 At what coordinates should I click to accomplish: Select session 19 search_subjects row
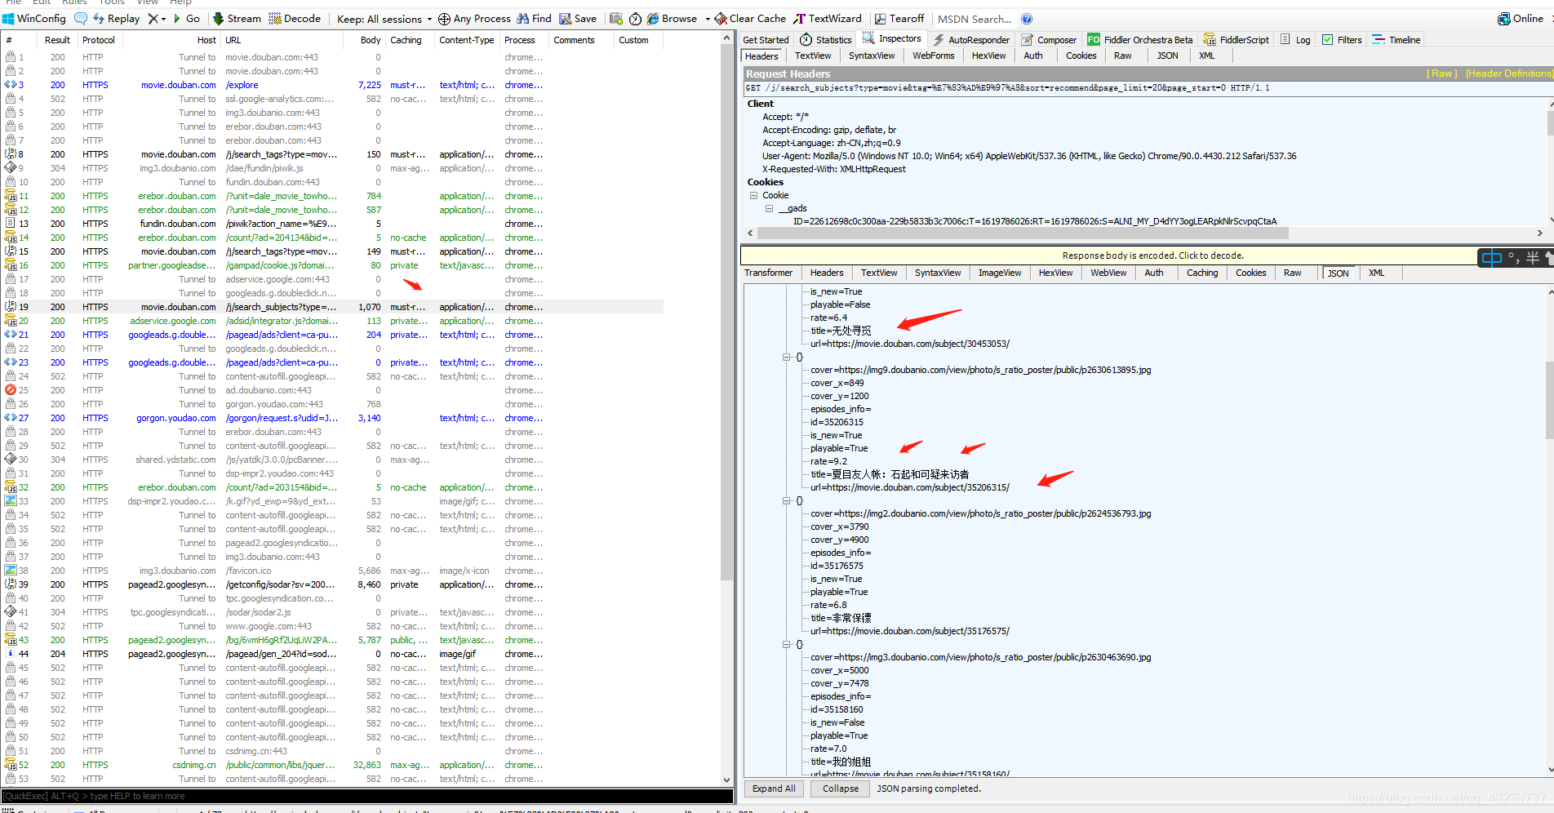(332, 308)
